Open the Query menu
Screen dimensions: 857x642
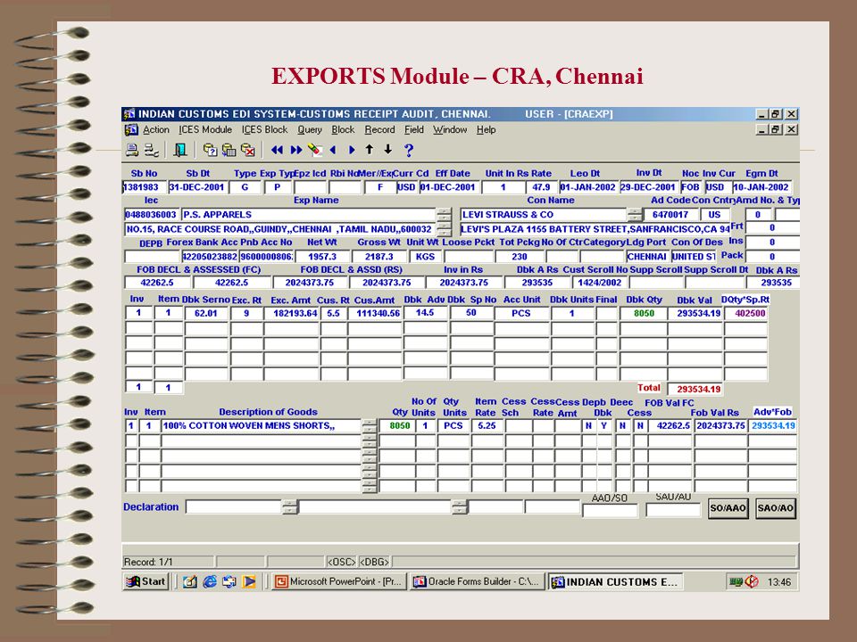point(310,130)
